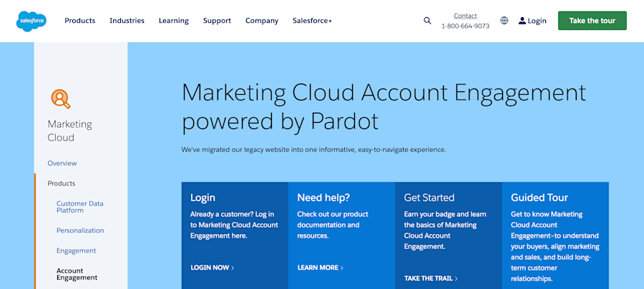The width and height of the screenshot is (644, 289).
Task: Open the Learning menu
Action: [174, 21]
